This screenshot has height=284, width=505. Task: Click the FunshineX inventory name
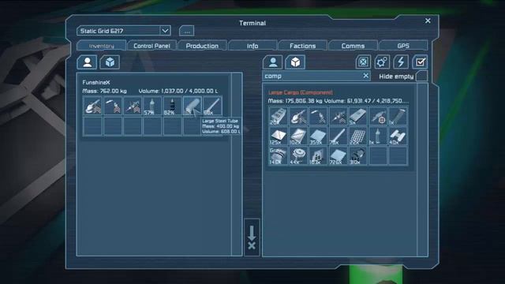[96, 82]
